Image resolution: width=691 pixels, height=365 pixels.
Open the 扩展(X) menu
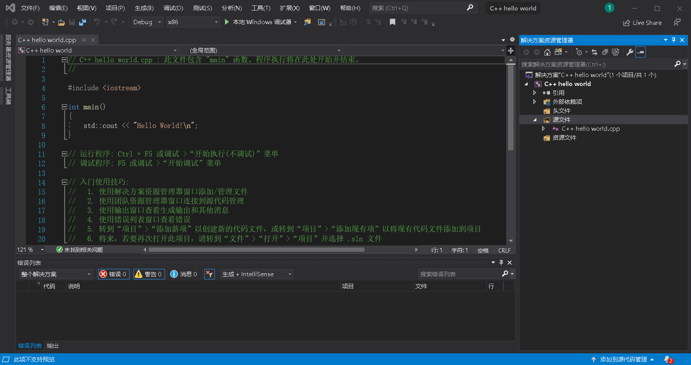point(290,8)
